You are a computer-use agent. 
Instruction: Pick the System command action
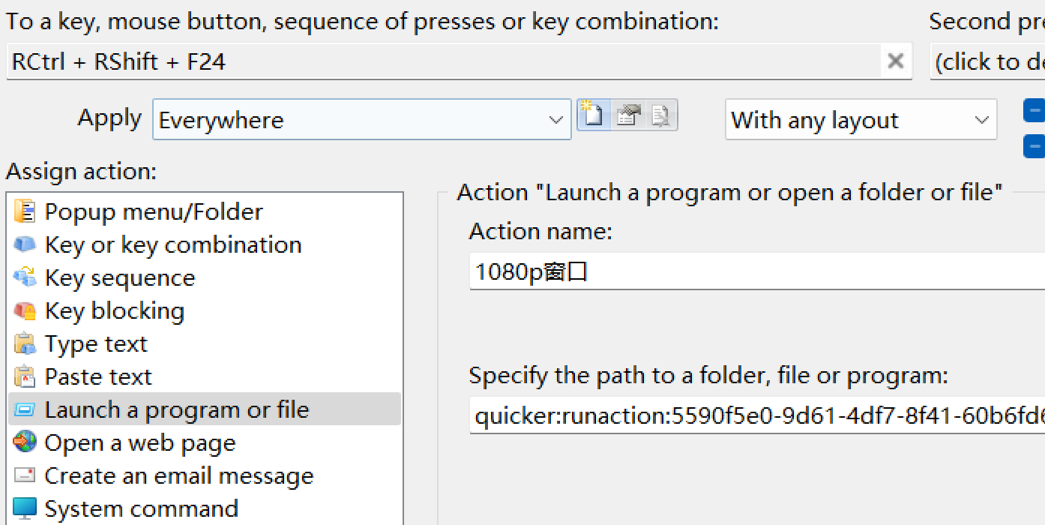click(x=141, y=509)
